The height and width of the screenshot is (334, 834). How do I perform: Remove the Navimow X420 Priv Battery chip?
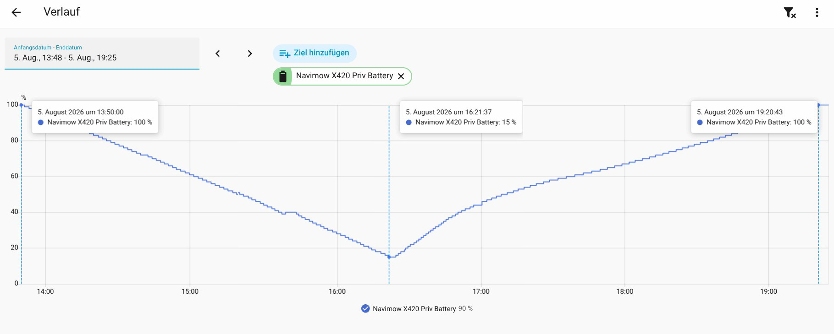coord(401,76)
